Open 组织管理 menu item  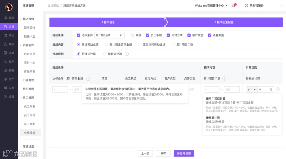point(28,89)
